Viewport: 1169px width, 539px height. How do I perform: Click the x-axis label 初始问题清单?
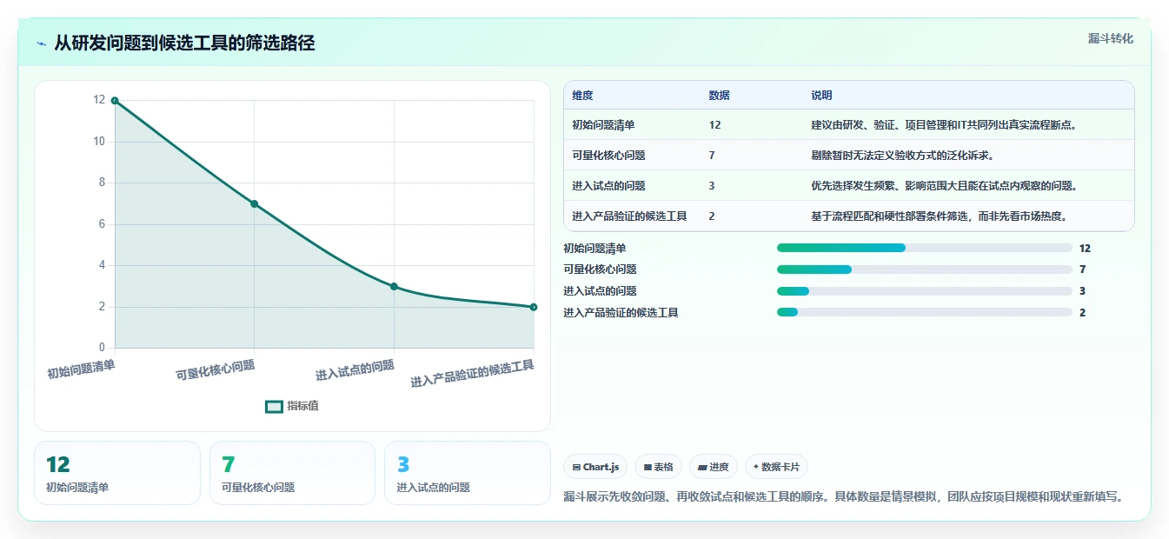click(81, 369)
